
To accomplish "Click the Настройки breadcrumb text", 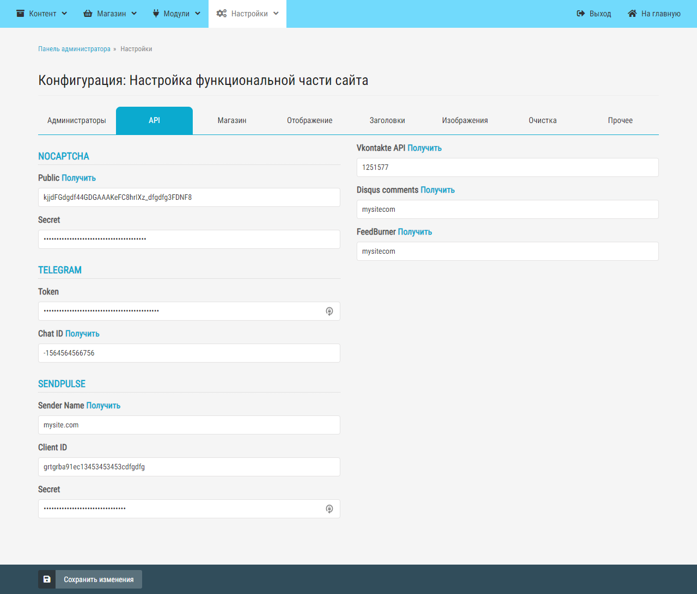I will tap(136, 49).
